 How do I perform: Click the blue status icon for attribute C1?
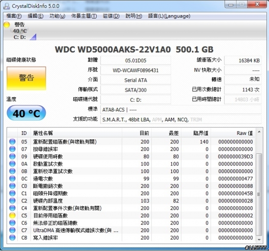12,193
